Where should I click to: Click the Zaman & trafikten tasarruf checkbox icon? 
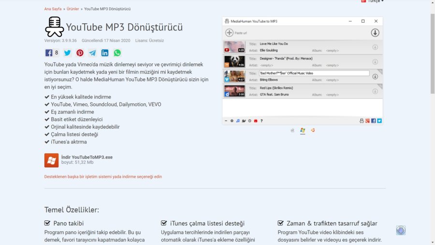[280, 223]
